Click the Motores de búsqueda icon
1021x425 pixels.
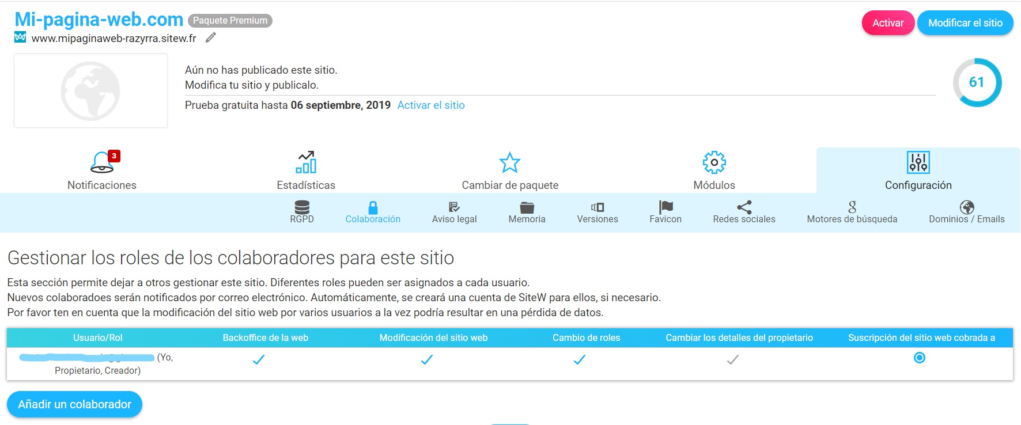click(852, 207)
